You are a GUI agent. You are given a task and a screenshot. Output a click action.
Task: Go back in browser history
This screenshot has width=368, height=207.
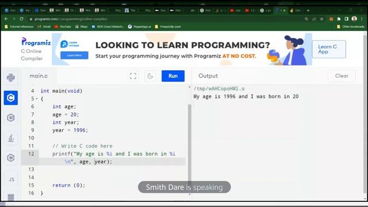pos(6,19)
